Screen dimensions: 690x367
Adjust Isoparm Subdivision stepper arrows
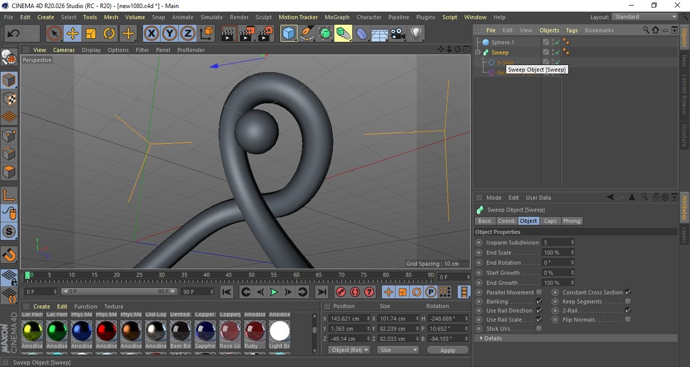[572, 242]
